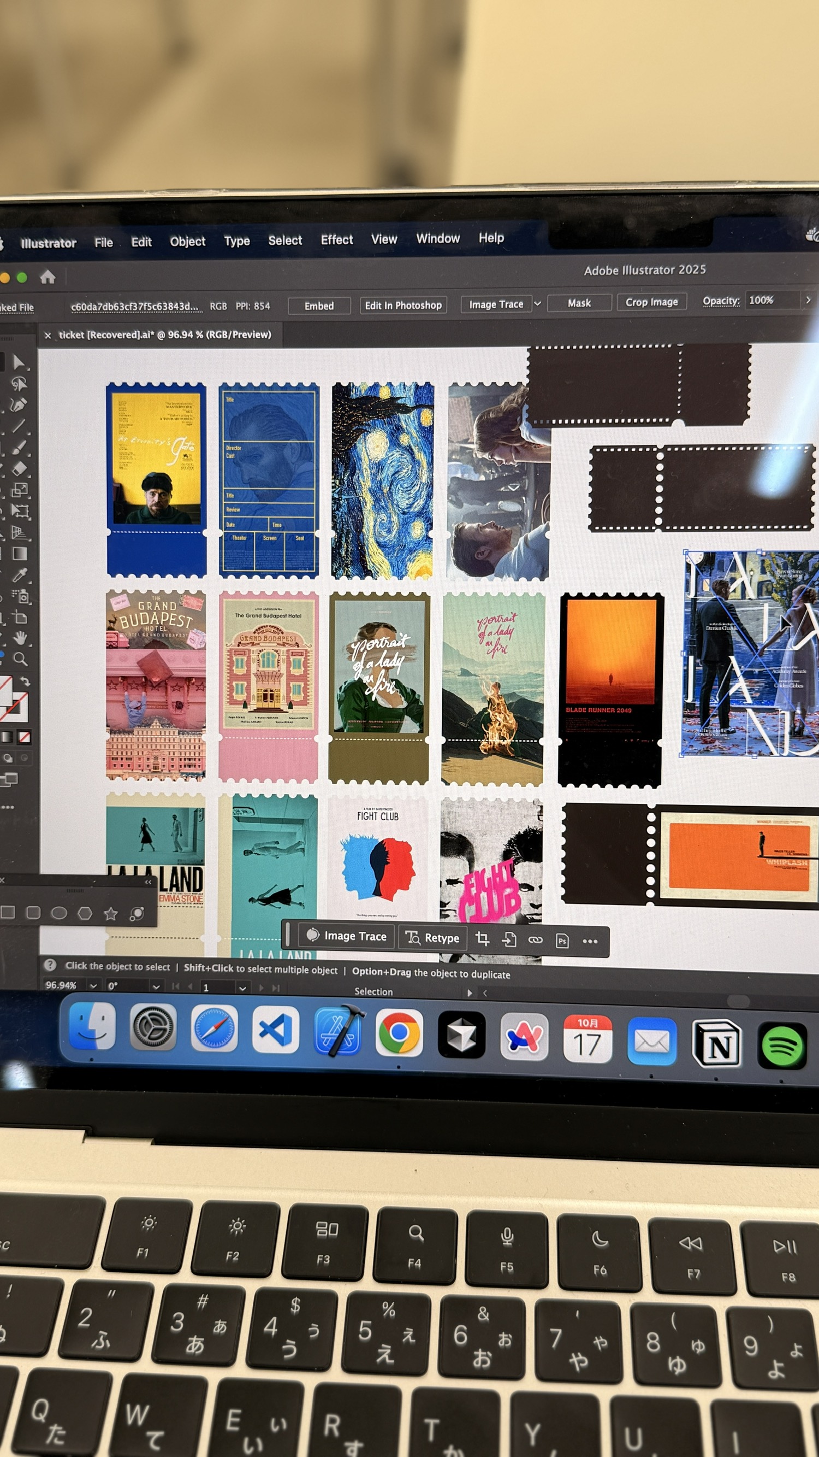Select the Paintbrush tool
The width and height of the screenshot is (819, 1457).
[19, 448]
